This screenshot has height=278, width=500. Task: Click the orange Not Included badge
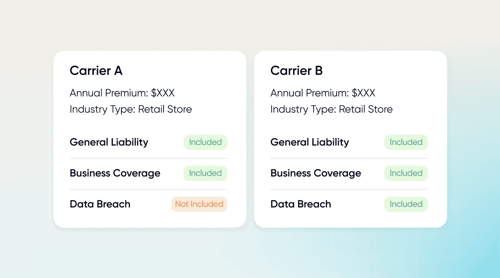point(199,204)
